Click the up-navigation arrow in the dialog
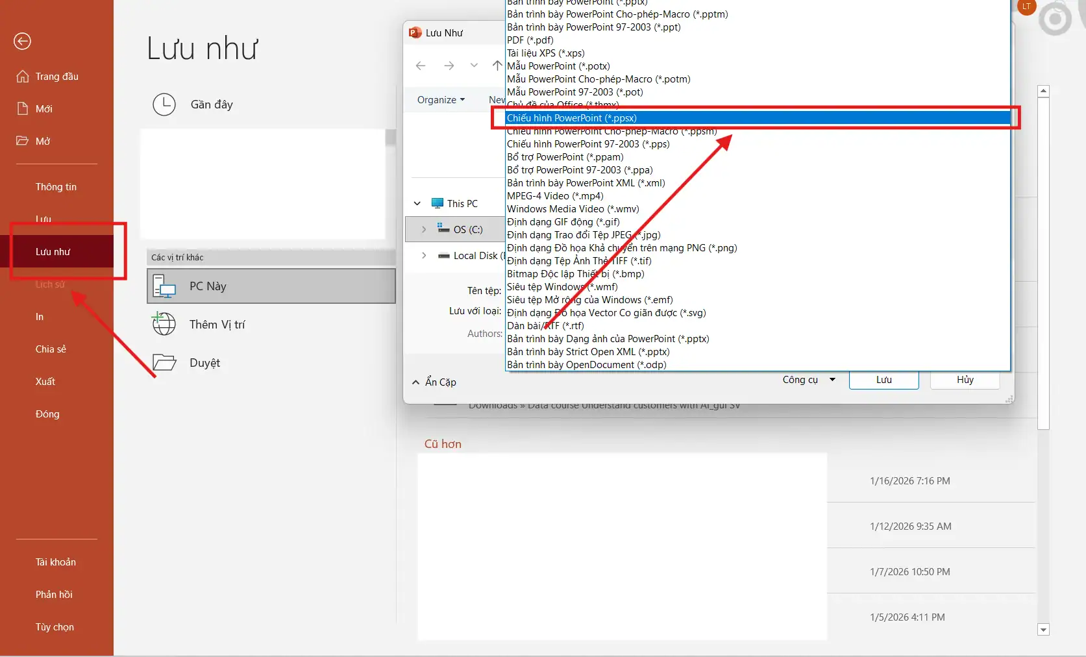Viewport: 1086px width, 657px height. click(x=497, y=66)
